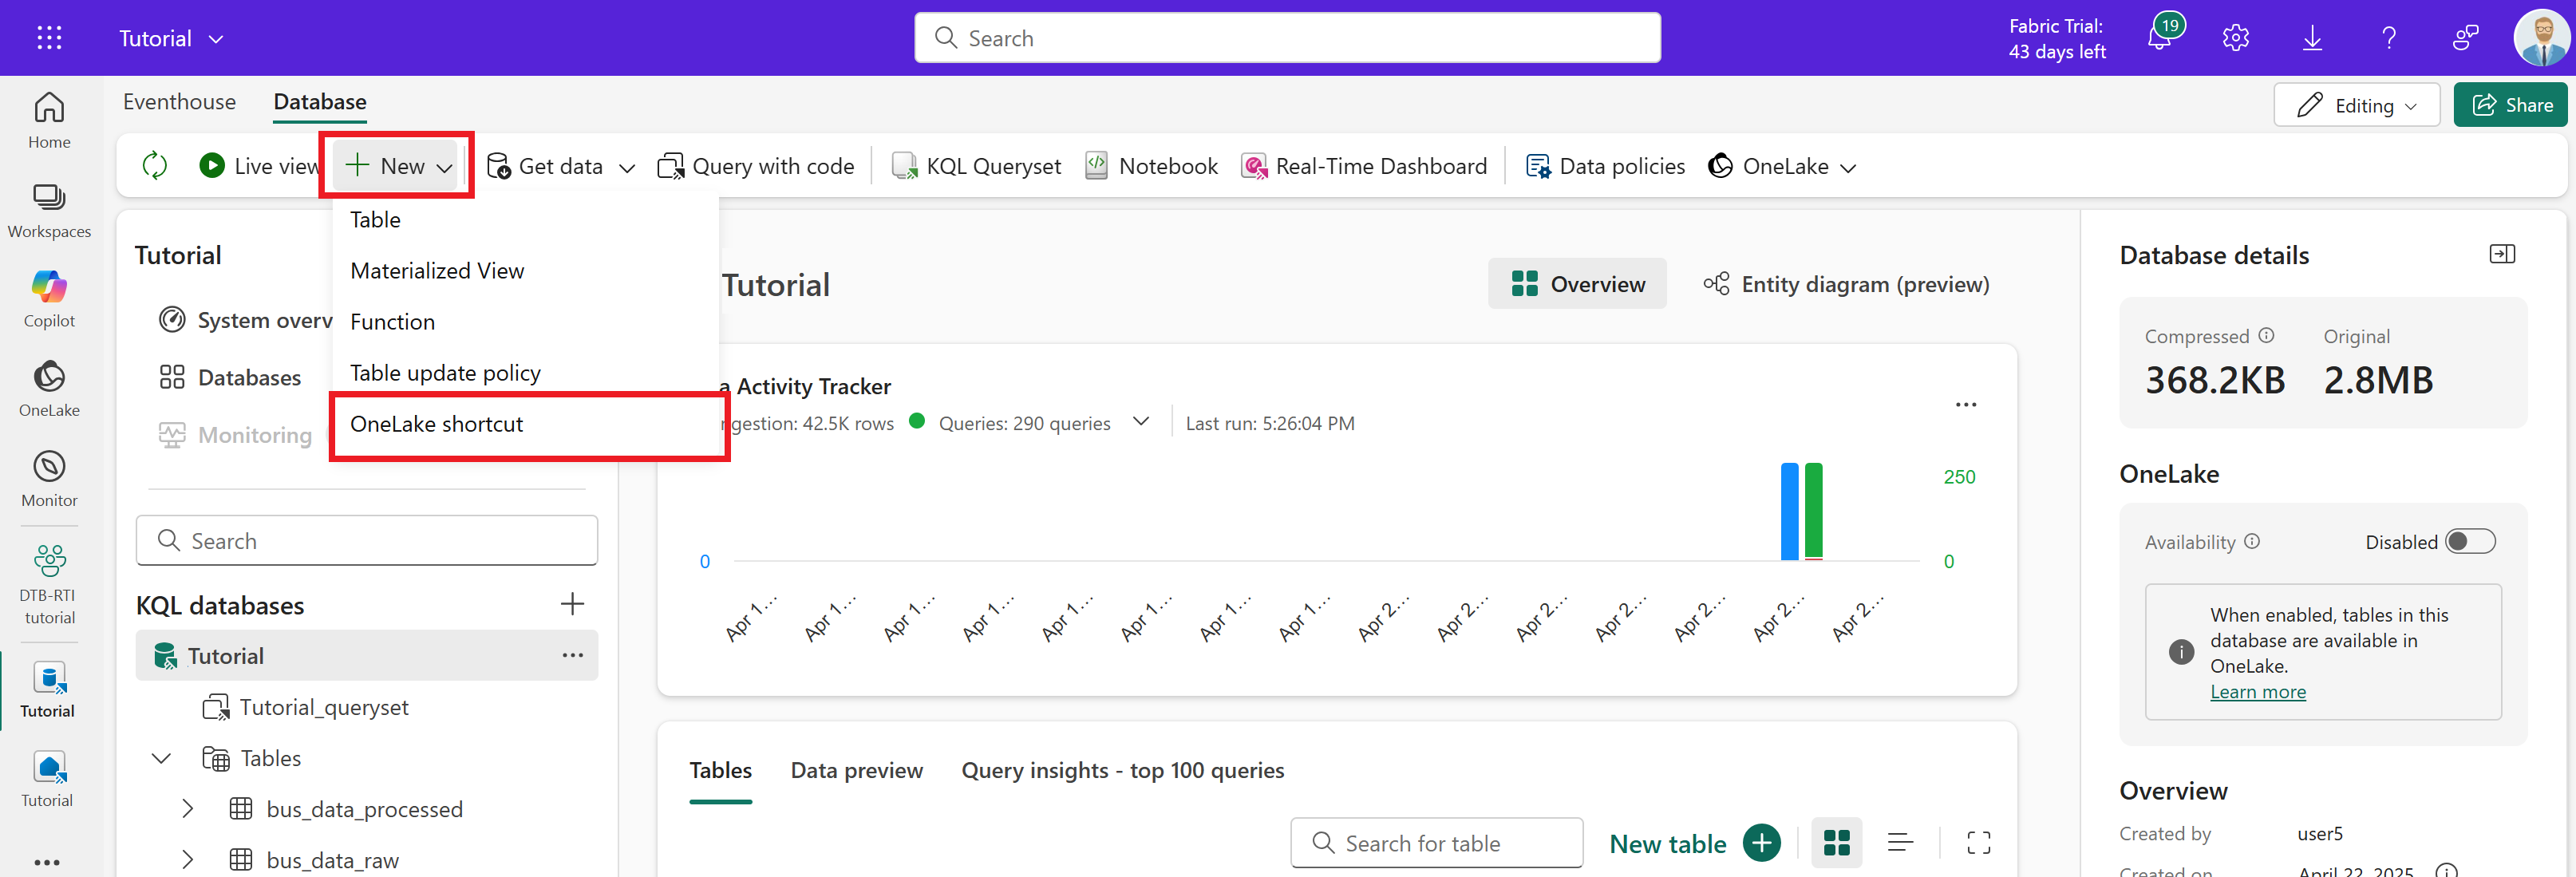Open Entity diagram (preview)
Viewport: 2576px width, 877px height.
click(1846, 284)
